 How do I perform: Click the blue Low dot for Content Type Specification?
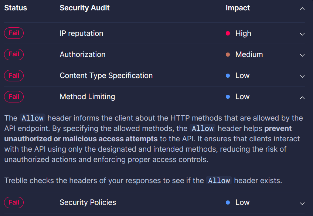228,75
